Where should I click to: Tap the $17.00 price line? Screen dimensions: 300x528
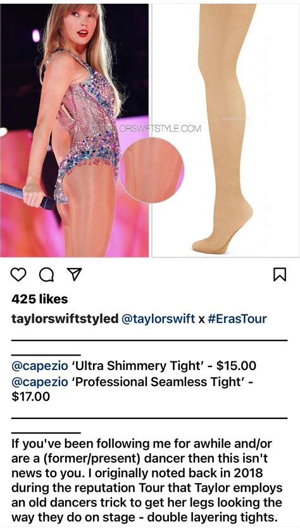pos(30,397)
